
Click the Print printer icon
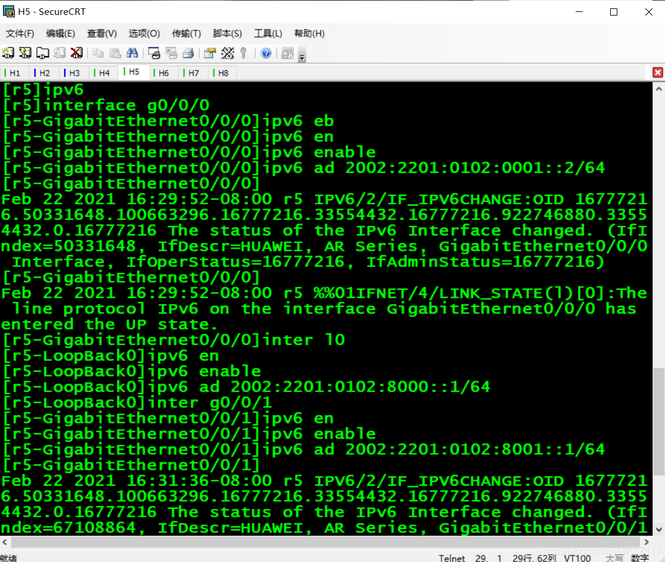pos(188,53)
